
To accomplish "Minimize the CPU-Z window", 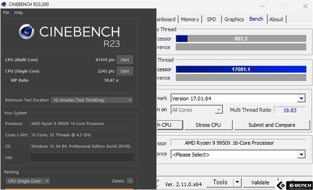I will [x=263, y=6].
